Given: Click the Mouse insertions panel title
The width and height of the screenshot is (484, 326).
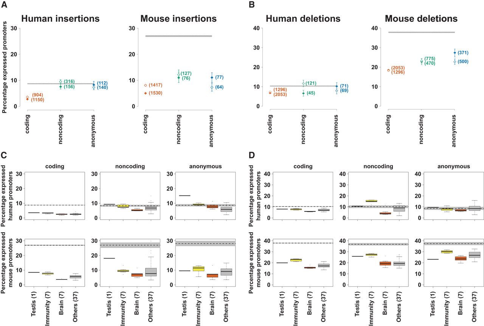Looking at the screenshot, I should (x=178, y=19).
